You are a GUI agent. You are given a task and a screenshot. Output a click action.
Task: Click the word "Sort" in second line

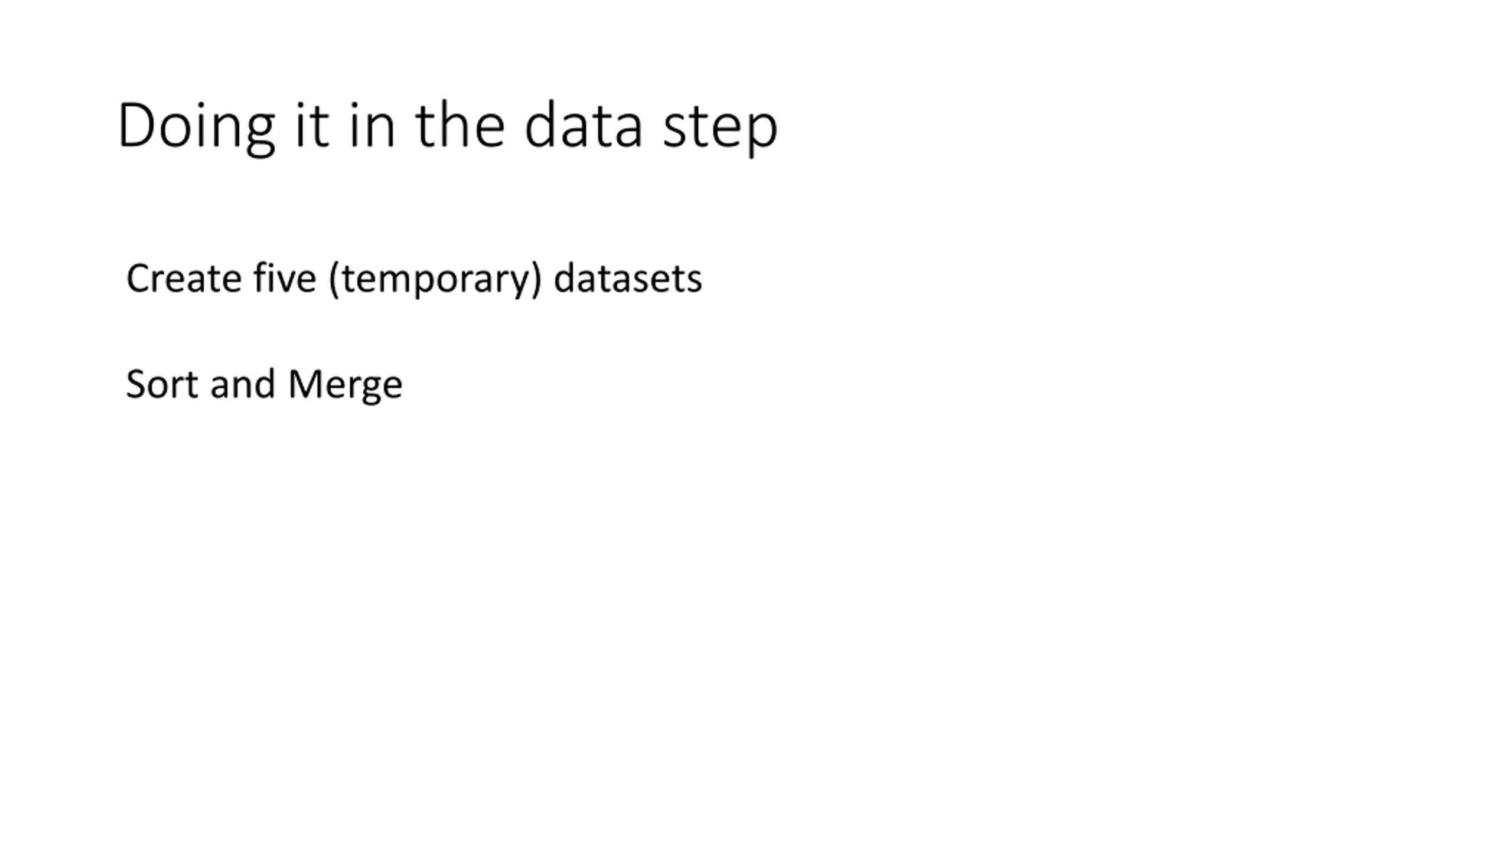point(162,384)
